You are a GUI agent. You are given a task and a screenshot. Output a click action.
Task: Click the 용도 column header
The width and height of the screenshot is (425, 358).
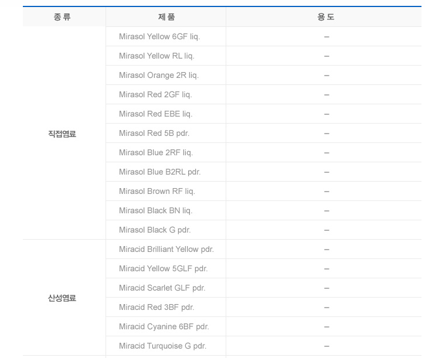[x=325, y=17]
